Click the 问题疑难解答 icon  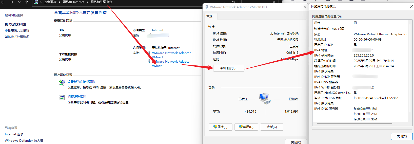click(62, 98)
